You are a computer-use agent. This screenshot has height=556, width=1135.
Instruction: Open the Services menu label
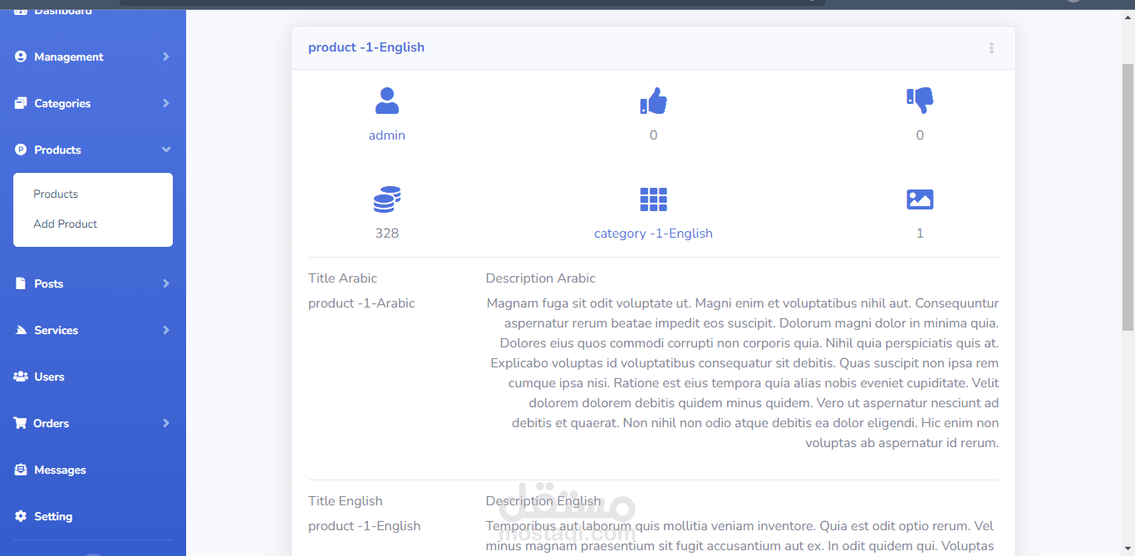click(57, 330)
